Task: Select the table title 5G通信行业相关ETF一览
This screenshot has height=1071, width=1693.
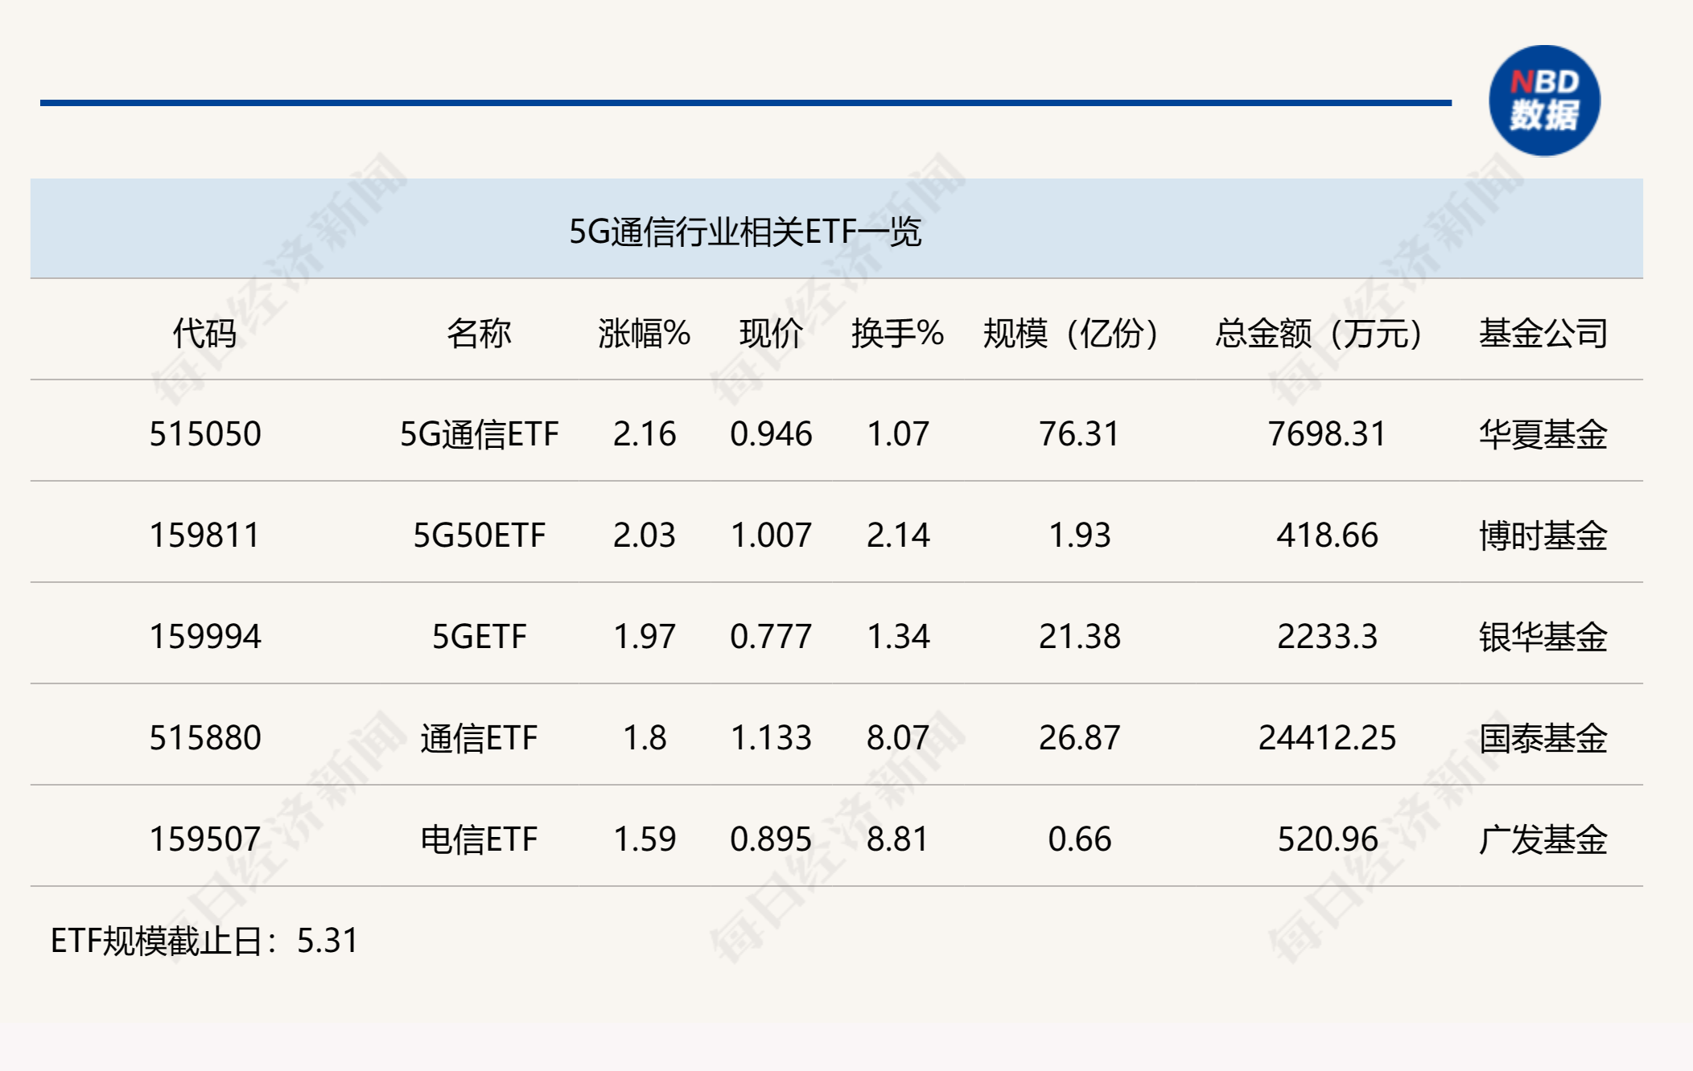Action: 745,232
